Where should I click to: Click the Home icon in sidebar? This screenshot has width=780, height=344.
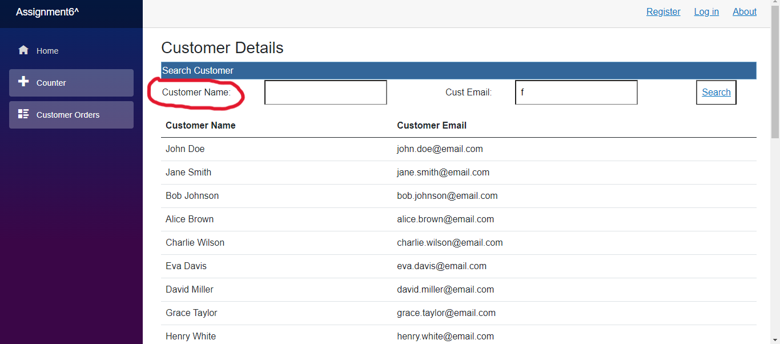tap(23, 50)
